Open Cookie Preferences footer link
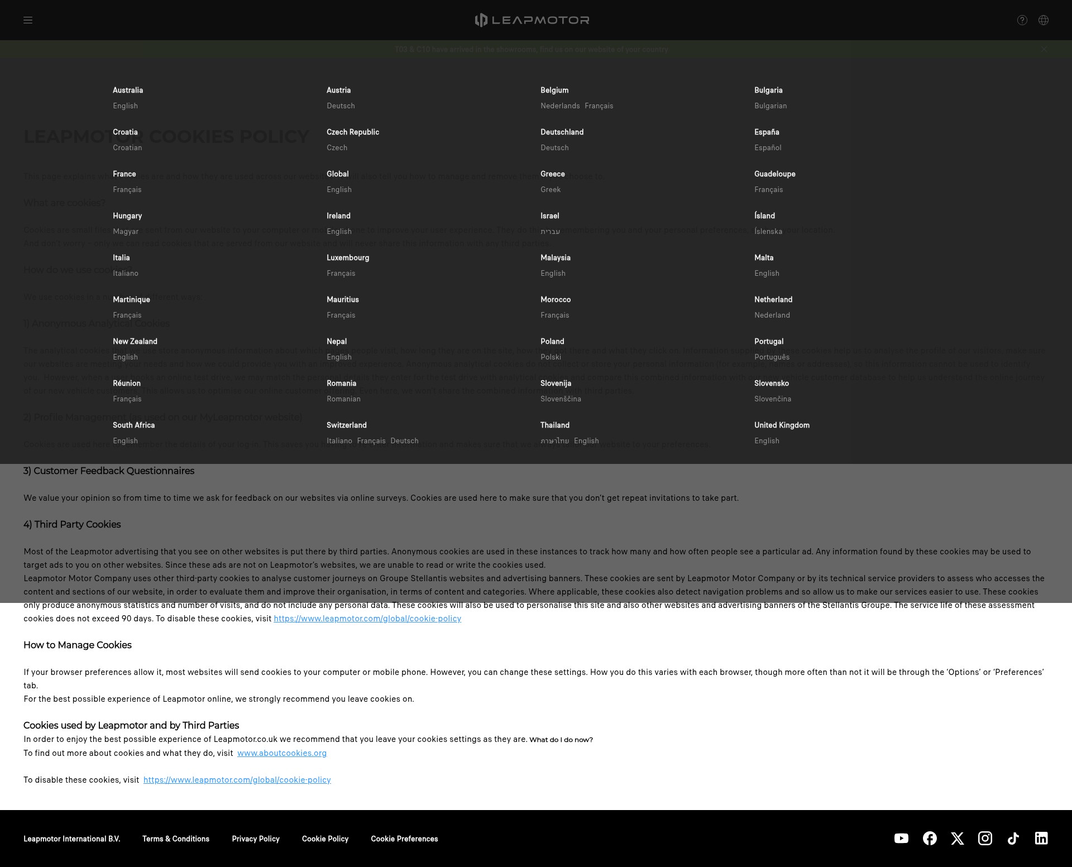The image size is (1072, 867). pos(404,839)
